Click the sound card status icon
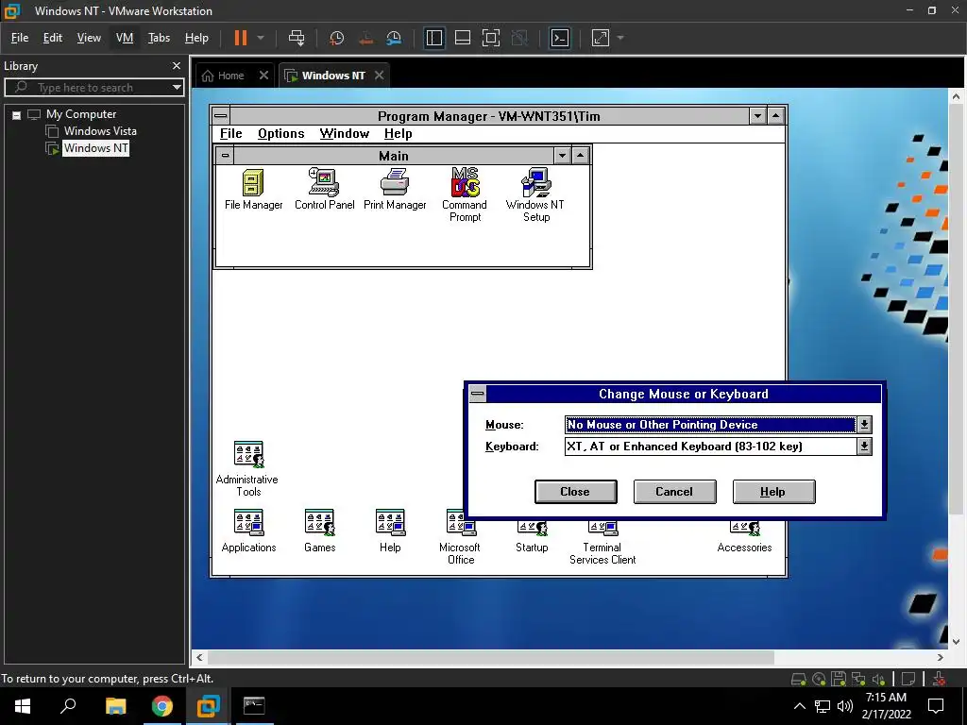 pos(878,679)
